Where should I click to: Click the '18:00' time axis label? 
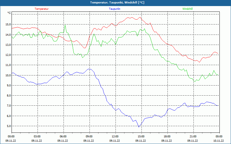click(167, 137)
